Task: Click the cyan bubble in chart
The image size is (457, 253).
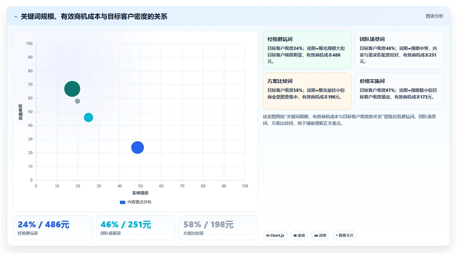Action: [88, 118]
